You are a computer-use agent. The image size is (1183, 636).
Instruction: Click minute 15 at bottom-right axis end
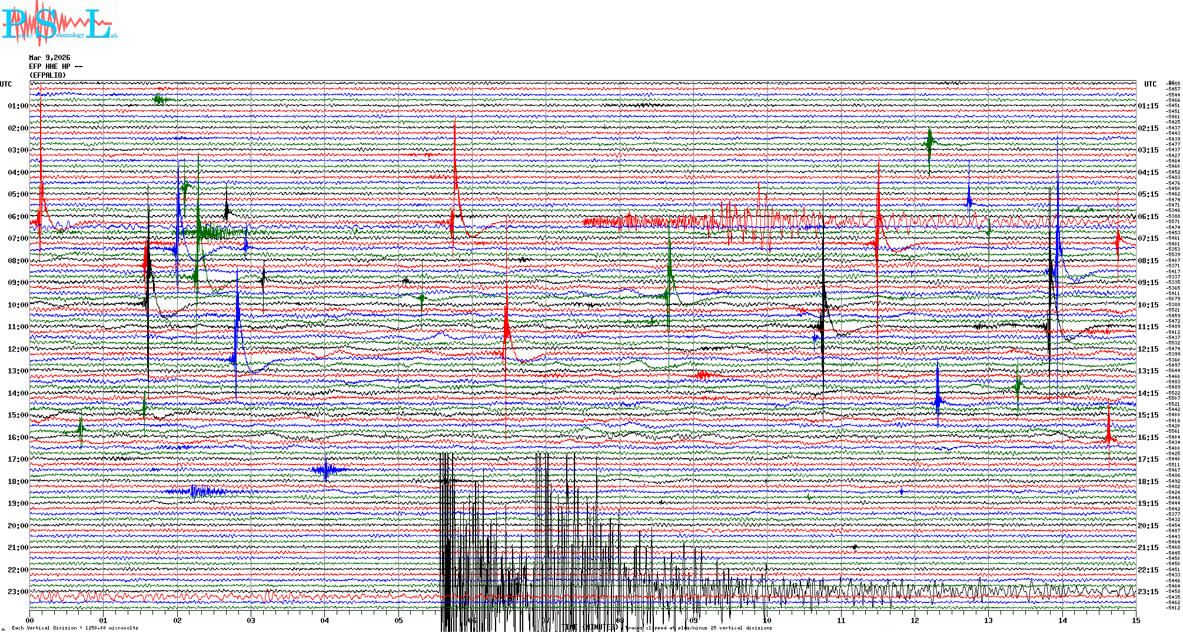(1135, 620)
